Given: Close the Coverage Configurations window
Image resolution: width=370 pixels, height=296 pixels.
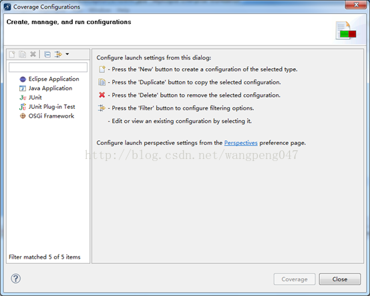Looking at the screenshot, I should click(x=357, y=5).
